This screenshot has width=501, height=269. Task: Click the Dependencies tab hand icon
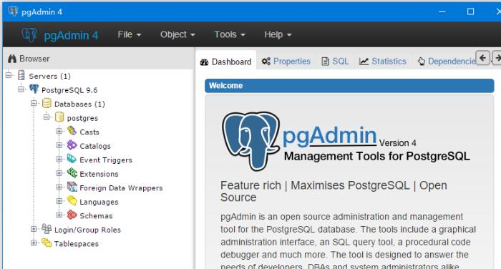[422, 62]
